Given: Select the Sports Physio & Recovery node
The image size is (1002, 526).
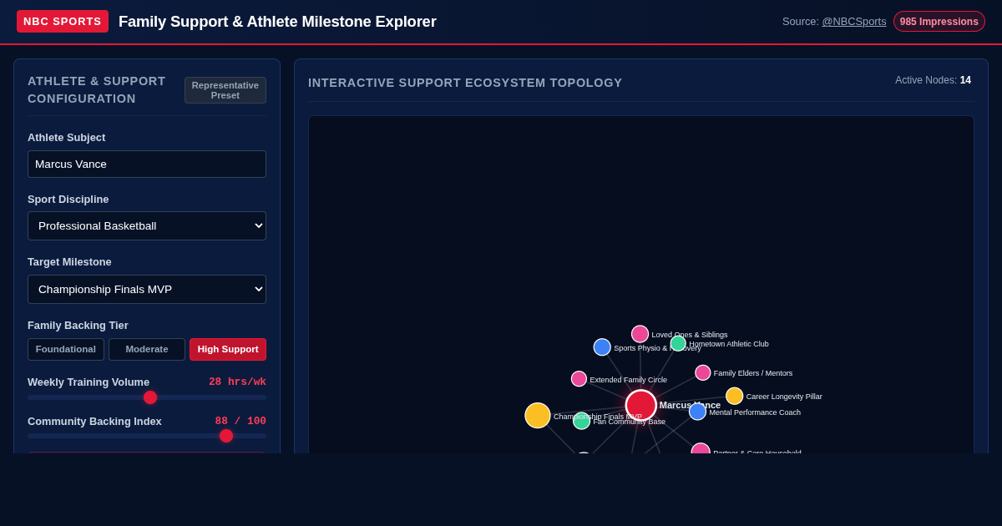Looking at the screenshot, I should (602, 347).
